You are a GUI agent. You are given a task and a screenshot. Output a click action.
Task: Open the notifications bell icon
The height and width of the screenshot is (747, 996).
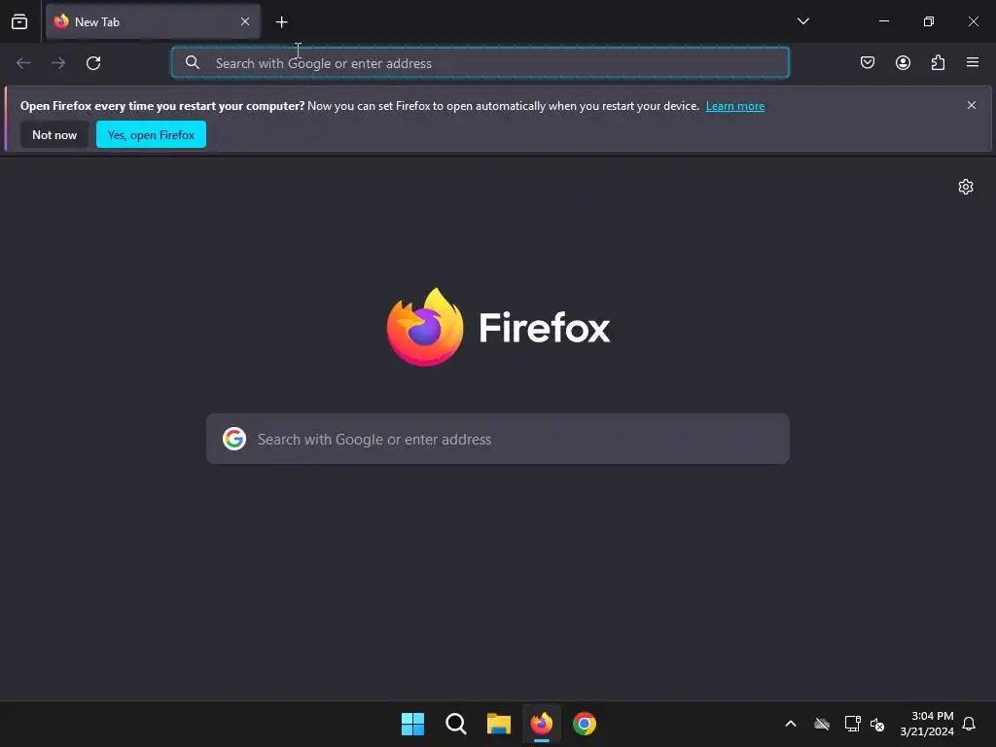click(x=970, y=724)
